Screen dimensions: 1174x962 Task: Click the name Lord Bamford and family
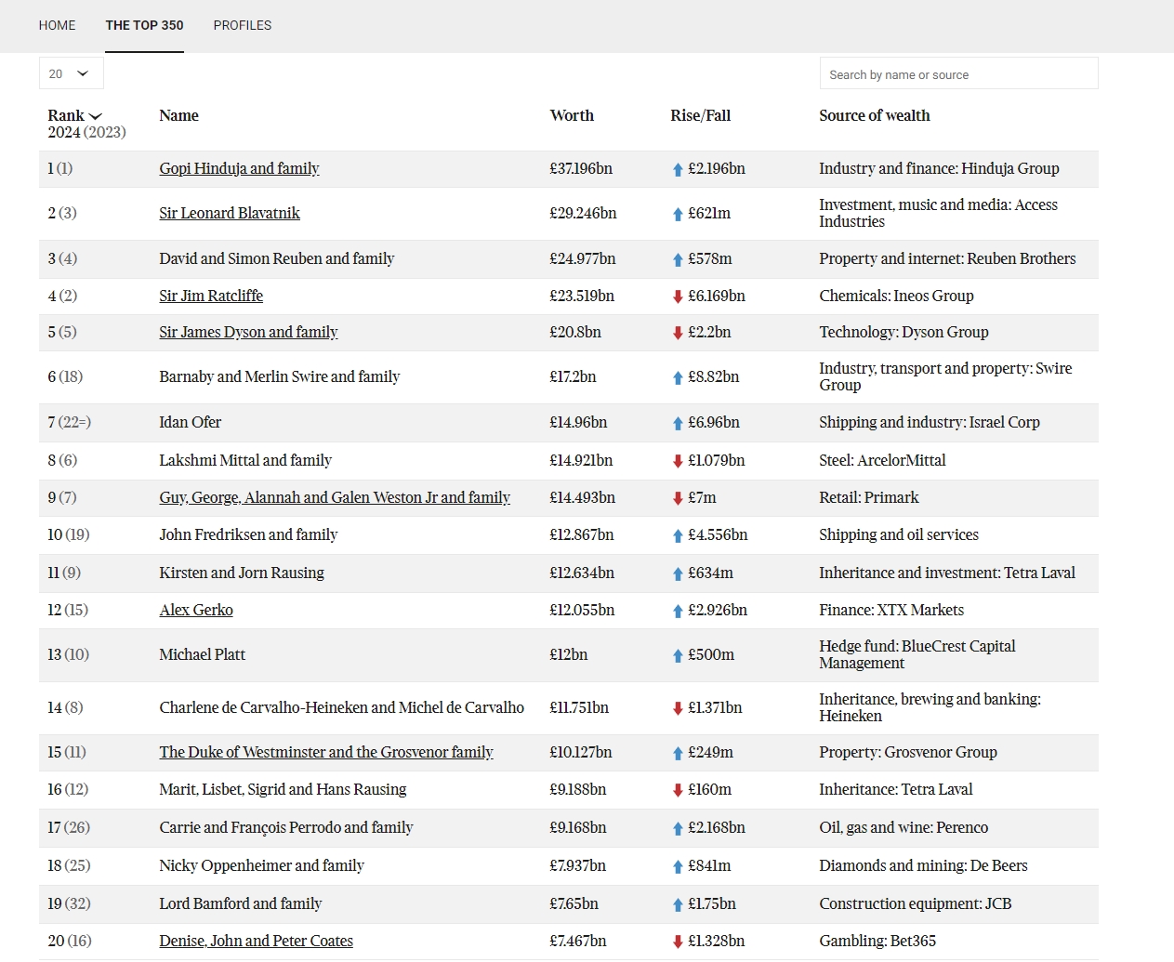pos(240,903)
